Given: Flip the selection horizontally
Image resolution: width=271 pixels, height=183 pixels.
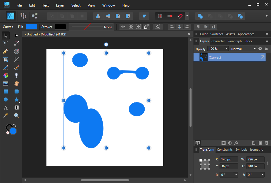Looking at the screenshot, I should 98,16.
